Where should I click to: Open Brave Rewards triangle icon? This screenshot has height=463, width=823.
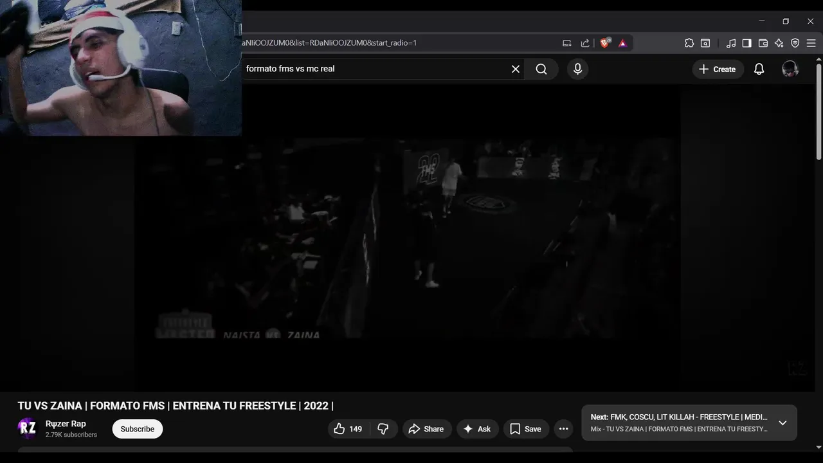tap(622, 43)
